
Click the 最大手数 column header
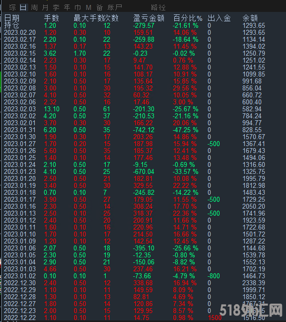(88, 18)
